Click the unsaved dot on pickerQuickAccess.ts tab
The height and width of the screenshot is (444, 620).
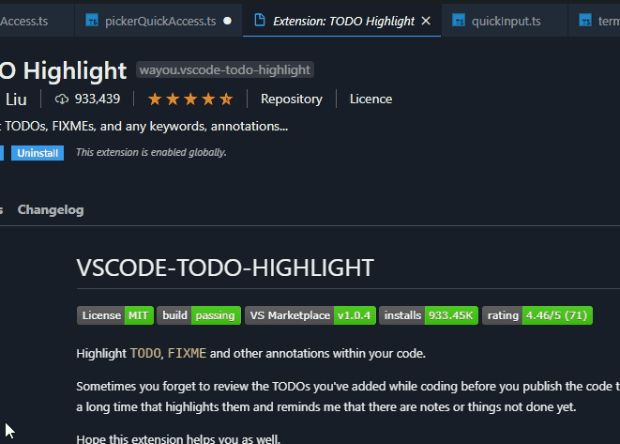tap(227, 21)
